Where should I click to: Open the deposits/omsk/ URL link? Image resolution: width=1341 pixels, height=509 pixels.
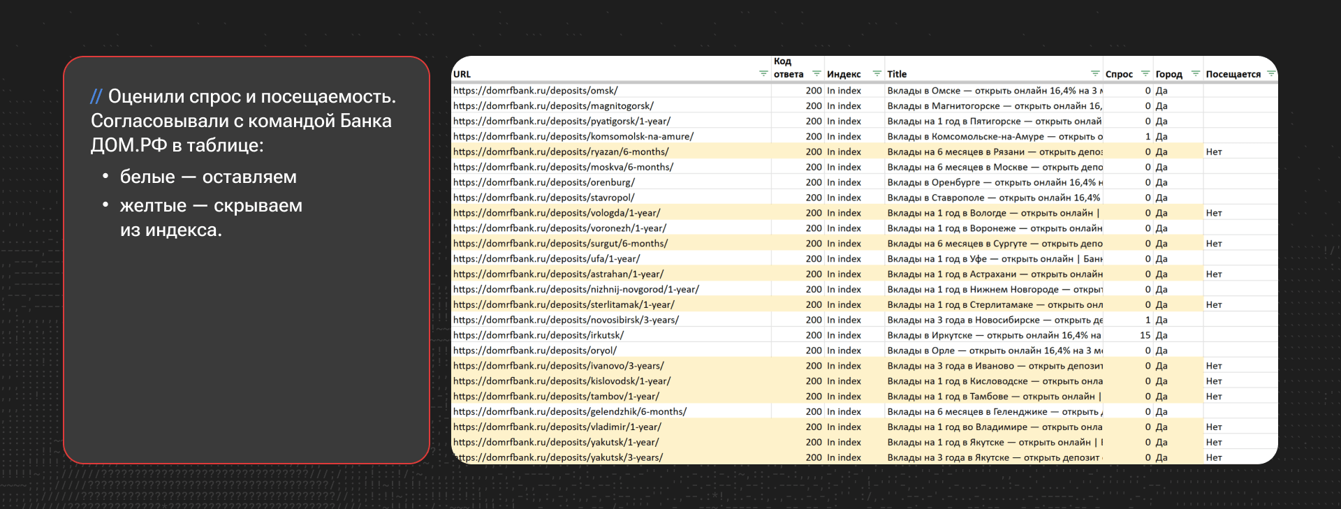[x=535, y=91]
